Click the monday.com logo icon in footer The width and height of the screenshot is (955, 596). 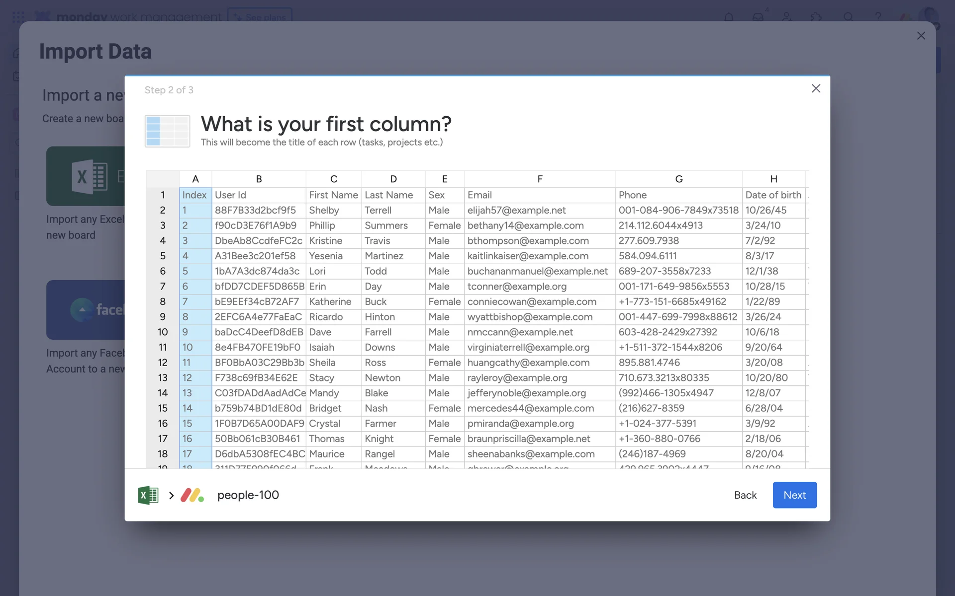192,495
